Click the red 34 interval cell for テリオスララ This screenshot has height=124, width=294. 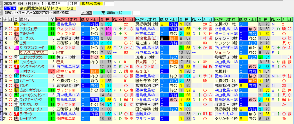coord(52,71)
